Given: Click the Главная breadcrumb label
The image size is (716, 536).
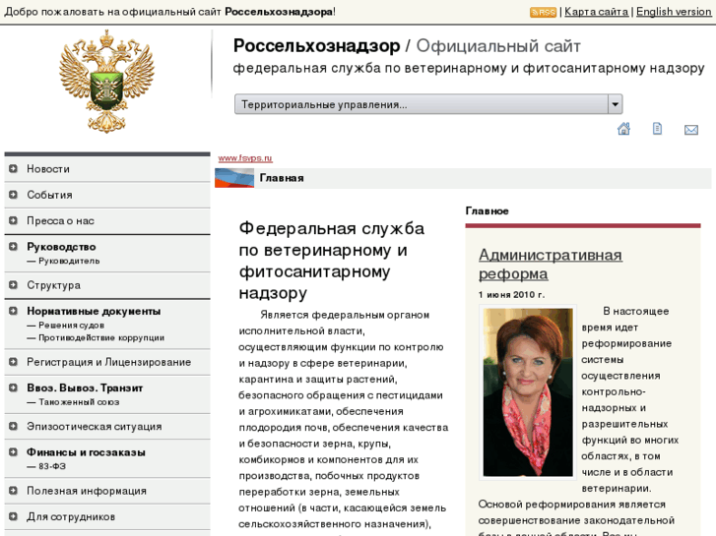Looking at the screenshot, I should 282,178.
